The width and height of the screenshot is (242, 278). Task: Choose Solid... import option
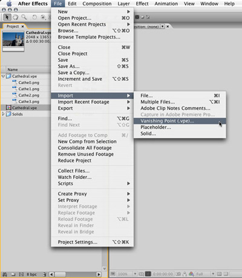[180, 134]
